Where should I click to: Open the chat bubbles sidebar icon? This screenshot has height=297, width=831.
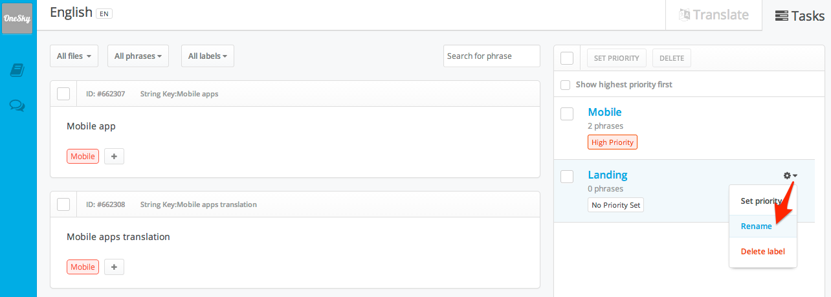[x=17, y=105]
